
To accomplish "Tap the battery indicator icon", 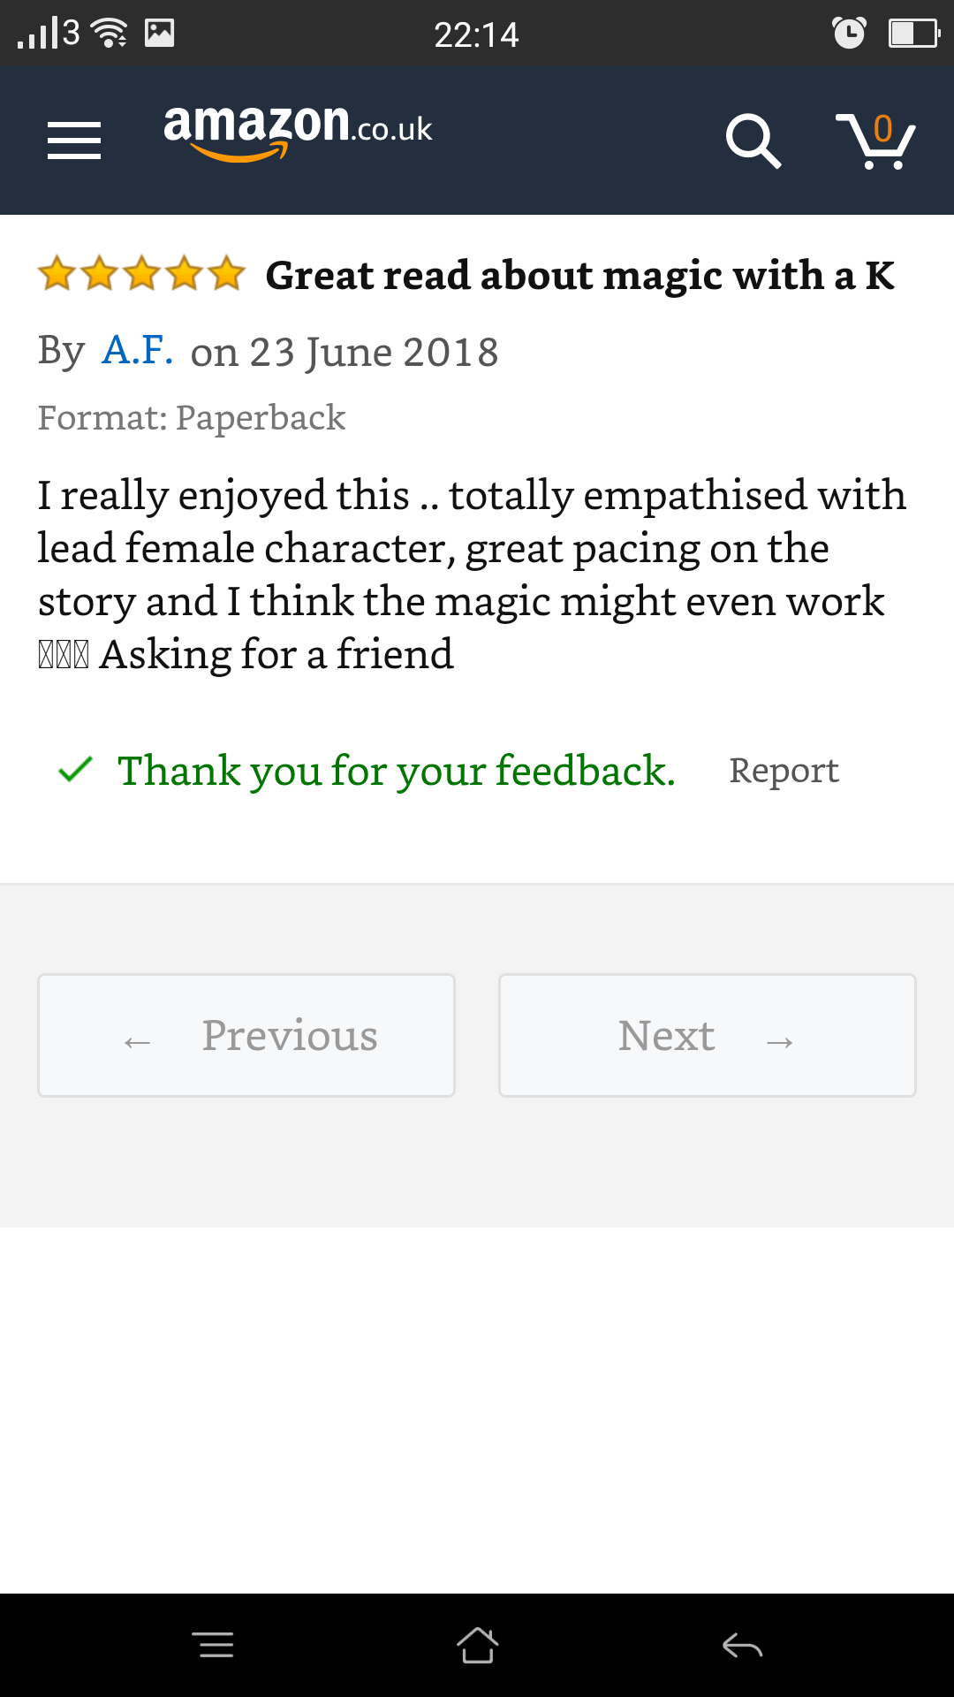I will click(x=912, y=34).
